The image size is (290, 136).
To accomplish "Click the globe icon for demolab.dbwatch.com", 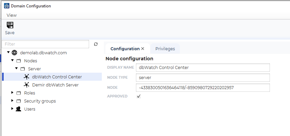I will pos(14,53).
